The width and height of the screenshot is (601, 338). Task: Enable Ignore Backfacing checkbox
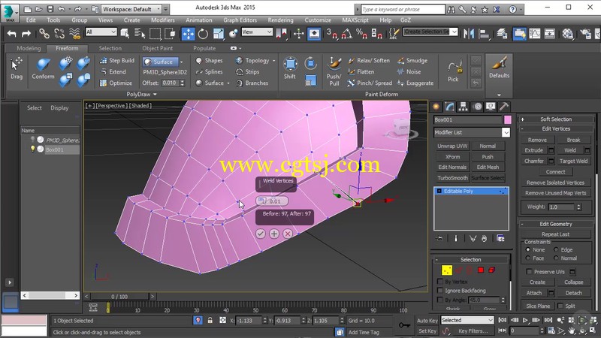(440, 291)
